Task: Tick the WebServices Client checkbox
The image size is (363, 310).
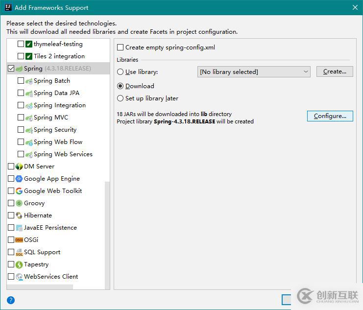Action: 11,276
